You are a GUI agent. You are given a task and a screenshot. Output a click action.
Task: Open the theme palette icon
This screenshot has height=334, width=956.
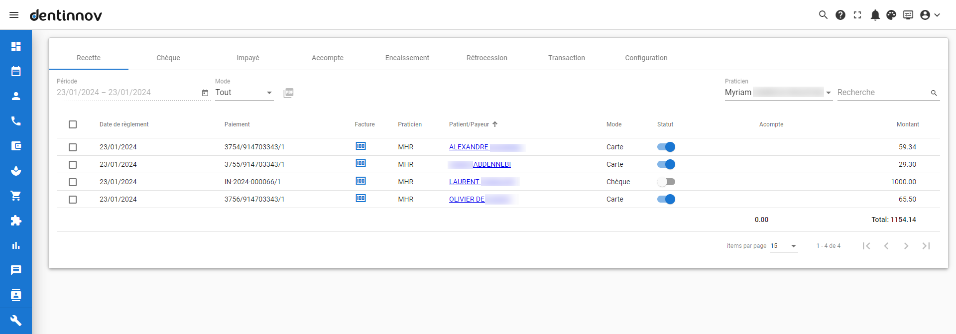[891, 15]
